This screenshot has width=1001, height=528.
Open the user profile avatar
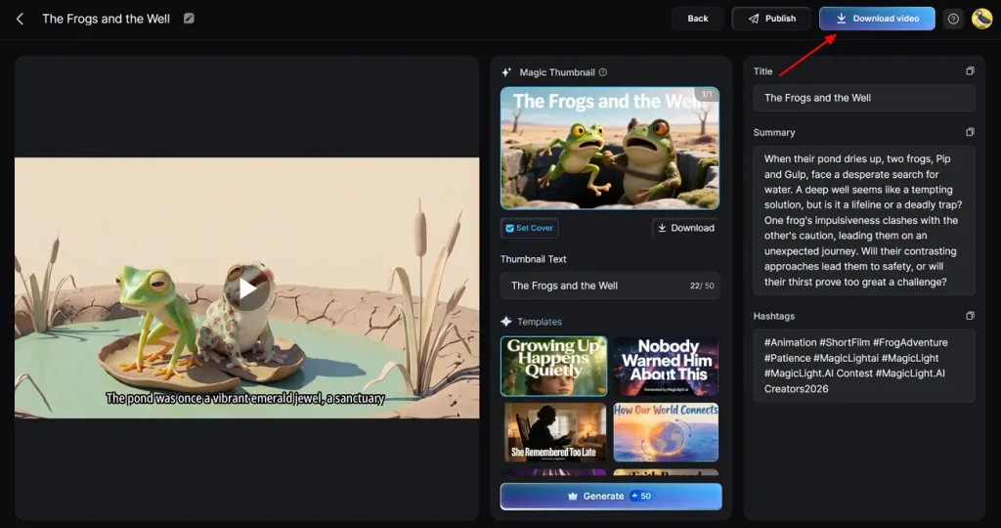(x=981, y=19)
